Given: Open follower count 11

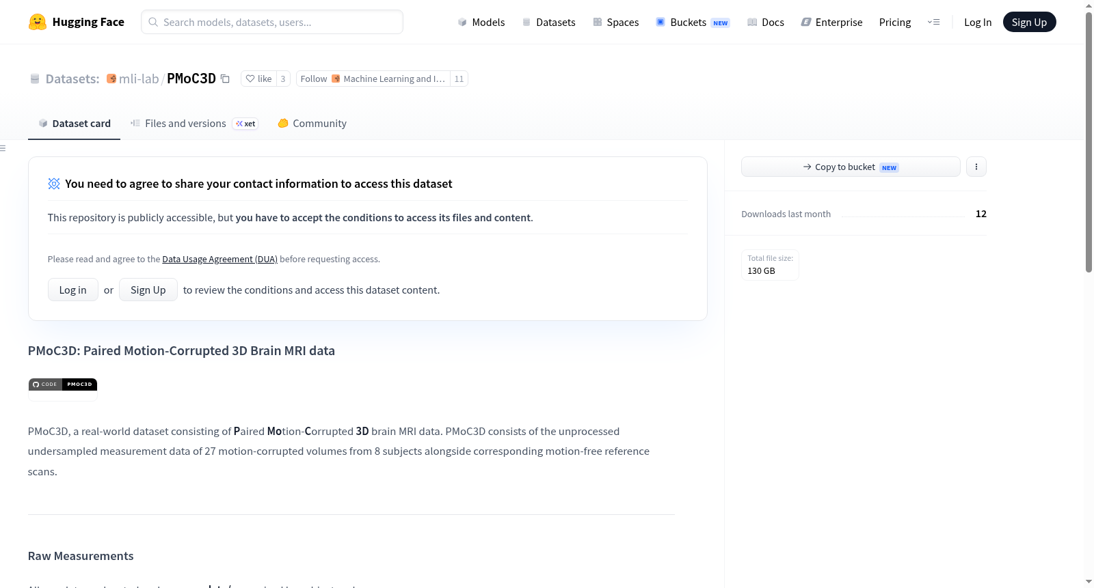Looking at the screenshot, I should (459, 79).
